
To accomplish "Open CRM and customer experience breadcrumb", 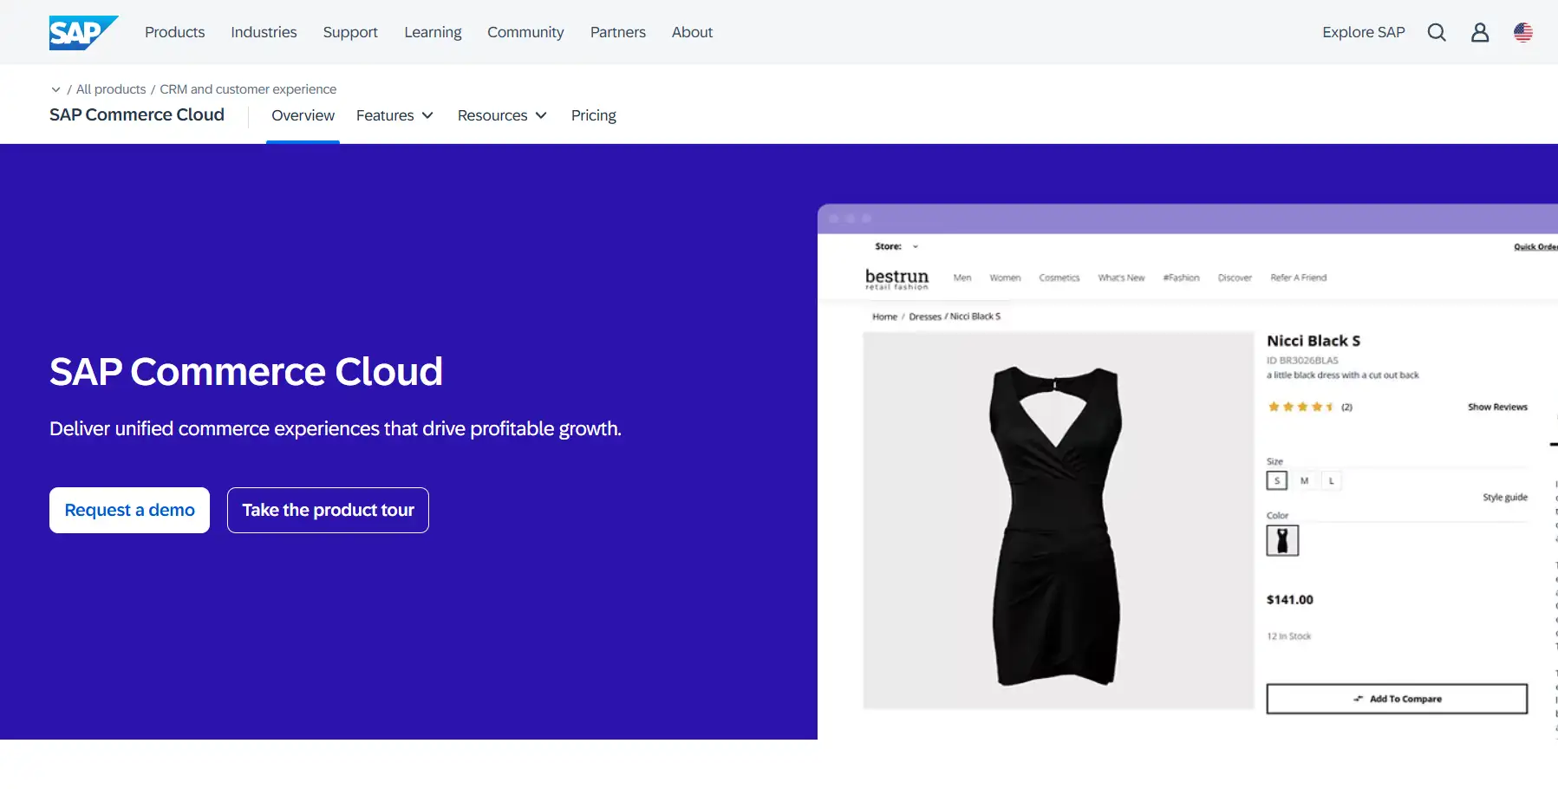I will pos(248,89).
